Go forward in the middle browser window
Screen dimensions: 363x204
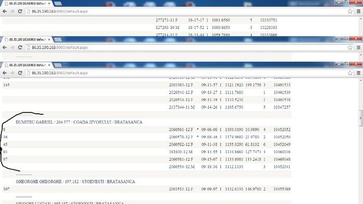[x=12, y=48]
